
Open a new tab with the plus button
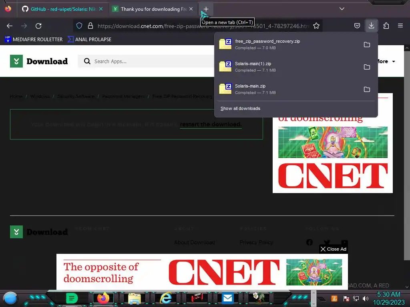pos(206,9)
